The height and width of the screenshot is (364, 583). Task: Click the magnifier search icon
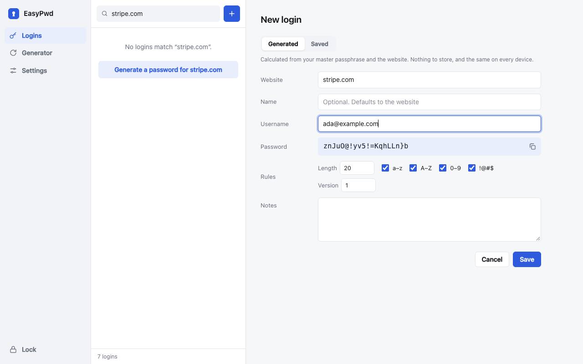pyautogui.click(x=104, y=14)
